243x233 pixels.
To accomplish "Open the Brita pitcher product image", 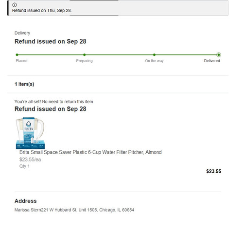I will [30, 133].
